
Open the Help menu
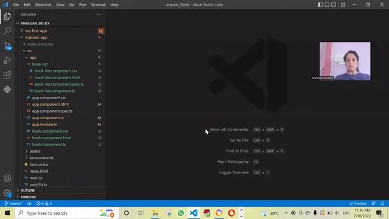pyautogui.click(x=114, y=5)
